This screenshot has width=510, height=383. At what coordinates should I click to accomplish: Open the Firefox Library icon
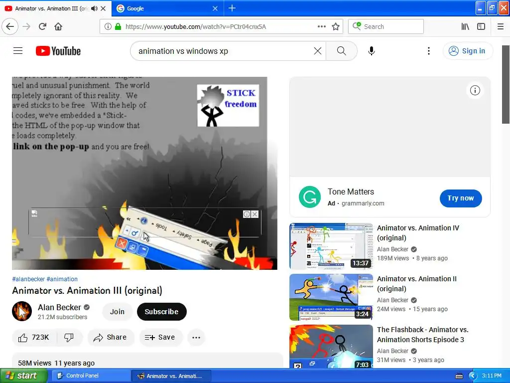tap(465, 26)
